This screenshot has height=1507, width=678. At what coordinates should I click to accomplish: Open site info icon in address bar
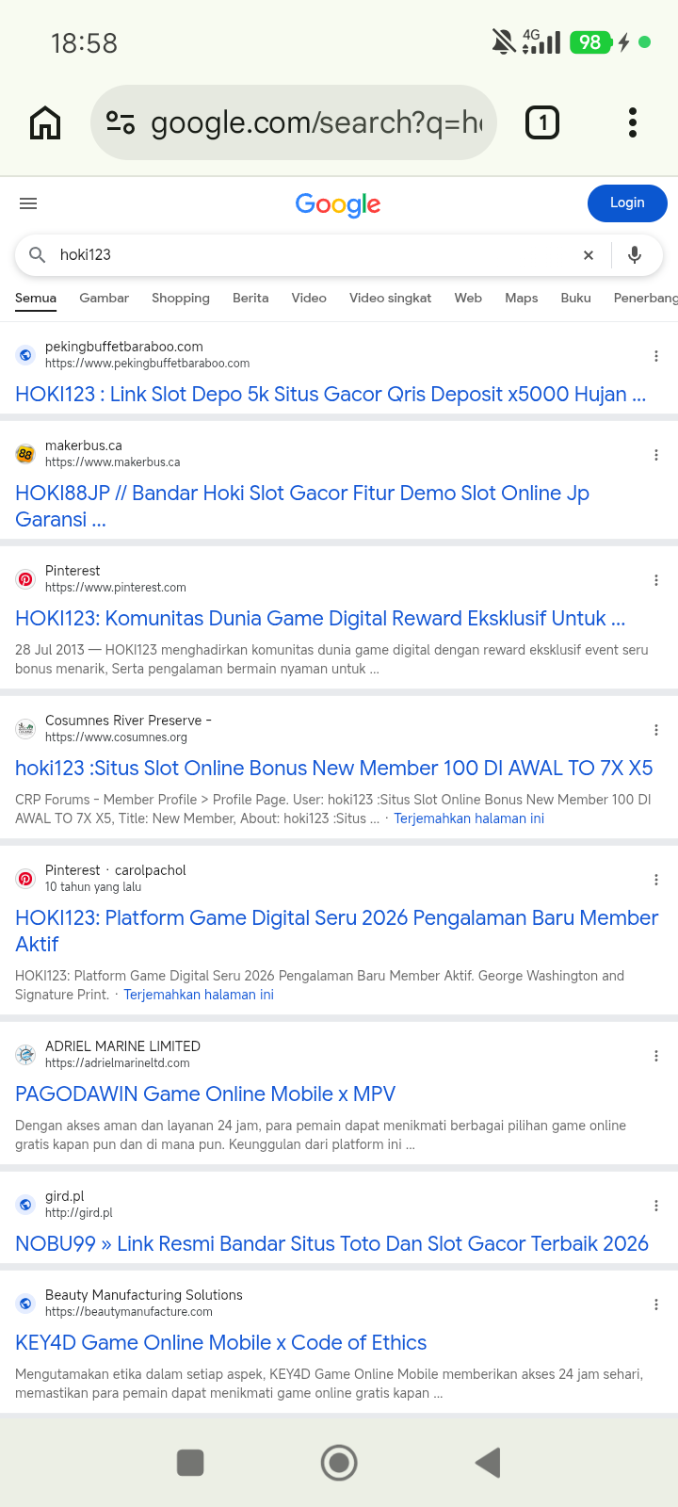click(x=121, y=122)
